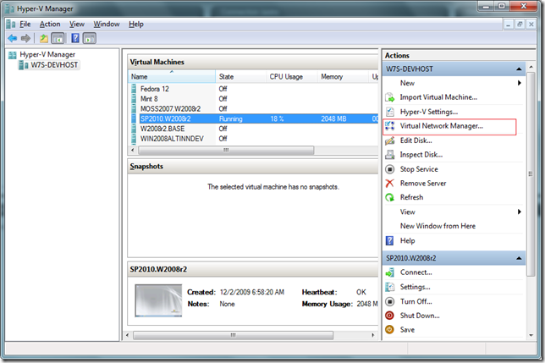
Task: Click the Back arrow toolbar icon
Action: click(13, 38)
